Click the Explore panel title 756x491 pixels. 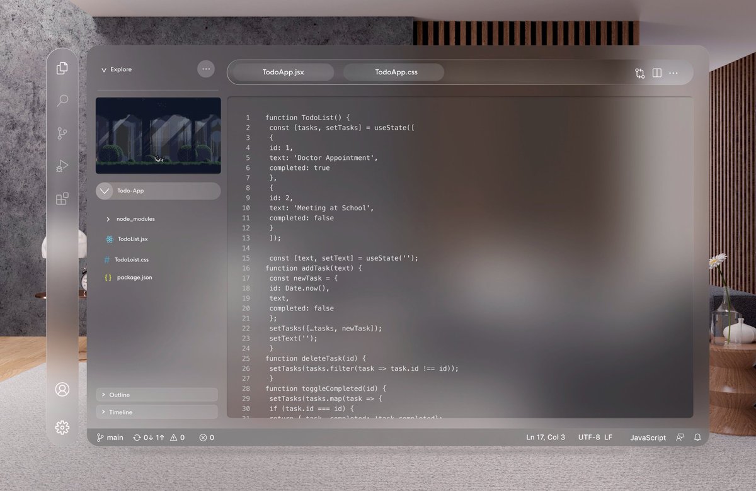point(121,70)
